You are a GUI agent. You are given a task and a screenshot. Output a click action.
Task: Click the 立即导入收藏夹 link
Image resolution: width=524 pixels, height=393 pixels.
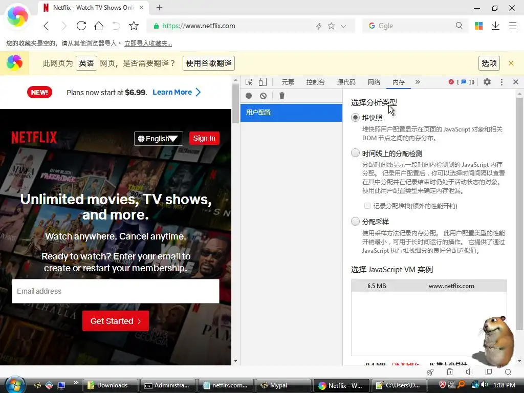(x=148, y=43)
